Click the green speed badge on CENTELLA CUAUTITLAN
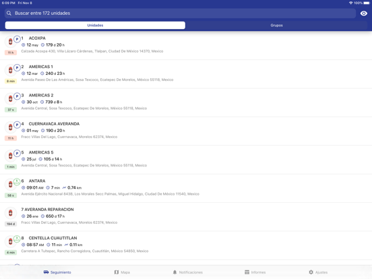 (x=17, y=239)
